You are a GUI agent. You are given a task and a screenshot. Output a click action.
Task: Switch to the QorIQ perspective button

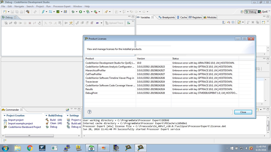(x=263, y=12)
